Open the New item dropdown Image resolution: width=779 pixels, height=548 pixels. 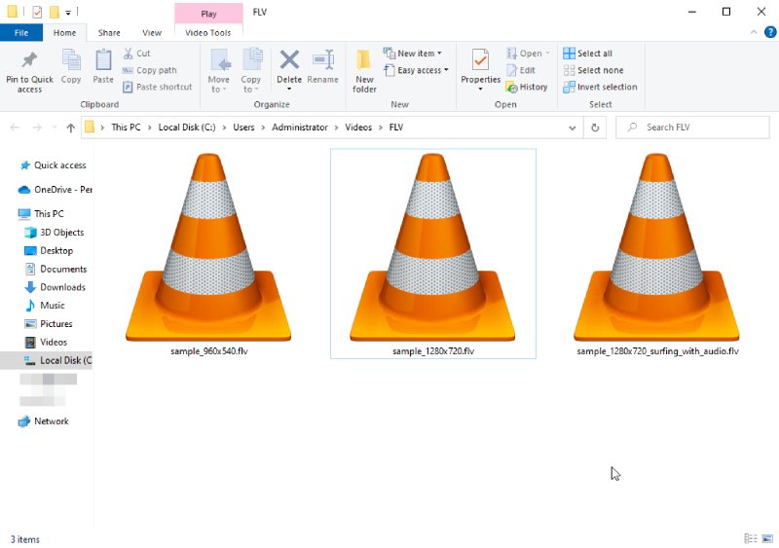[412, 54]
